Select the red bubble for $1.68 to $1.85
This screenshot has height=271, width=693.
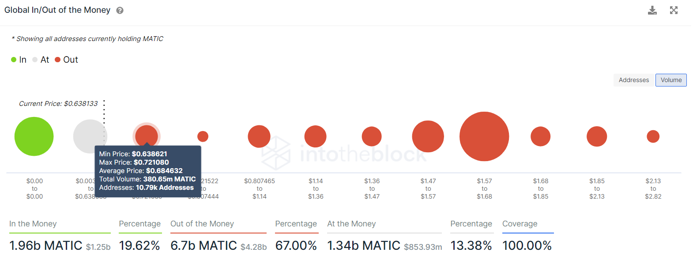coord(540,136)
